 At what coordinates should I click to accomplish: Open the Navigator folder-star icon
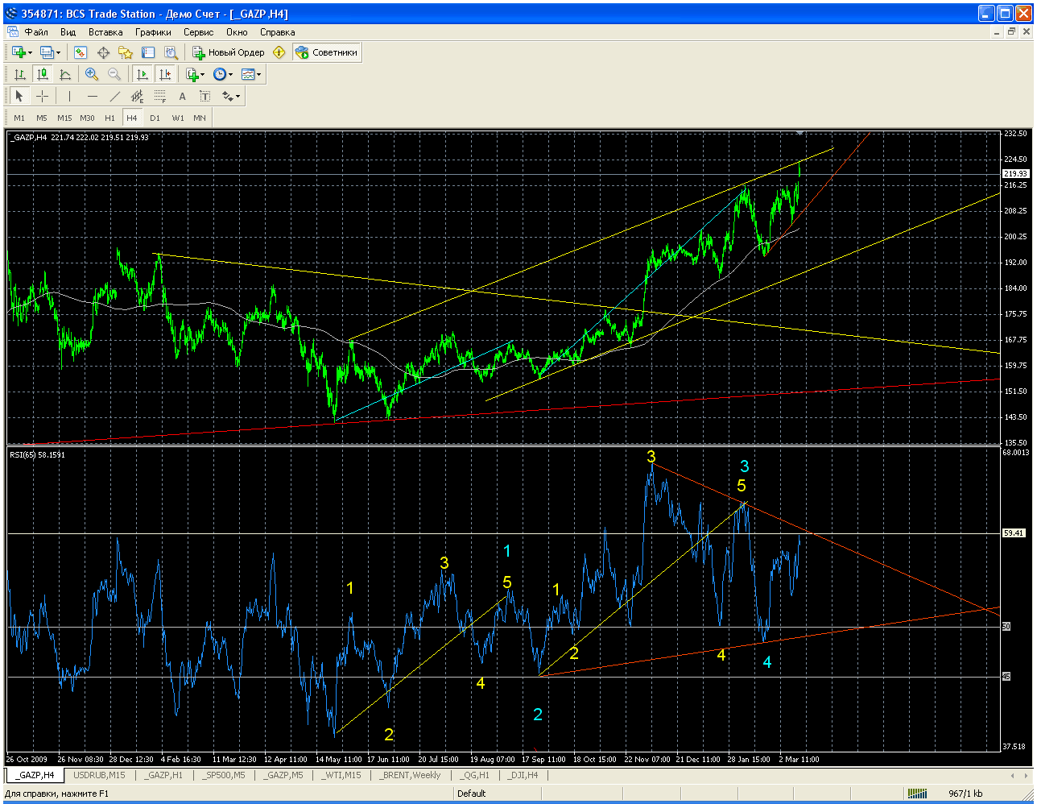[x=126, y=52]
